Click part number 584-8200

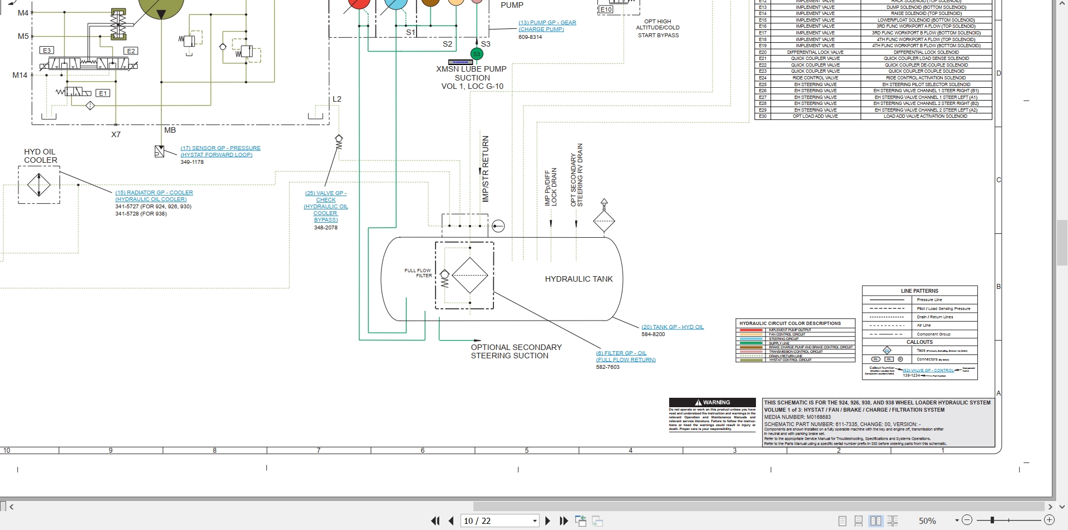tap(653, 334)
